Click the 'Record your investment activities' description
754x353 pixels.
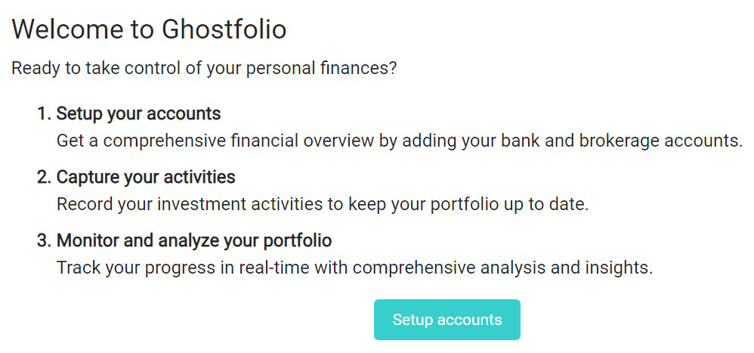pyautogui.click(x=322, y=204)
